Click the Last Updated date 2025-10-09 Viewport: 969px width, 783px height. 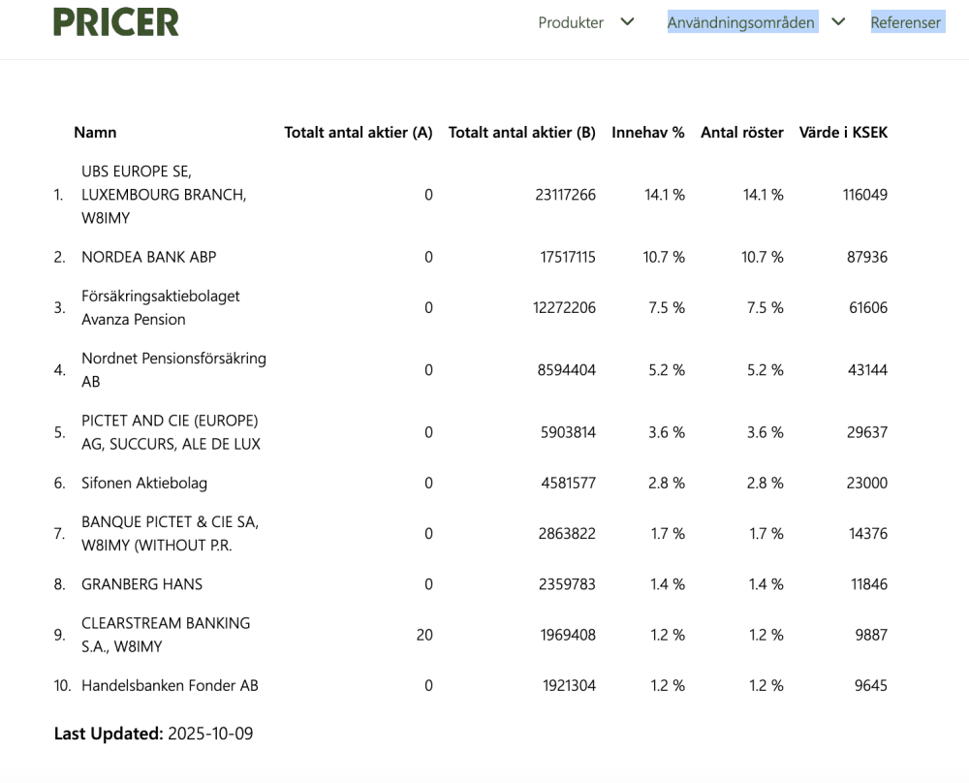pyautogui.click(x=210, y=735)
